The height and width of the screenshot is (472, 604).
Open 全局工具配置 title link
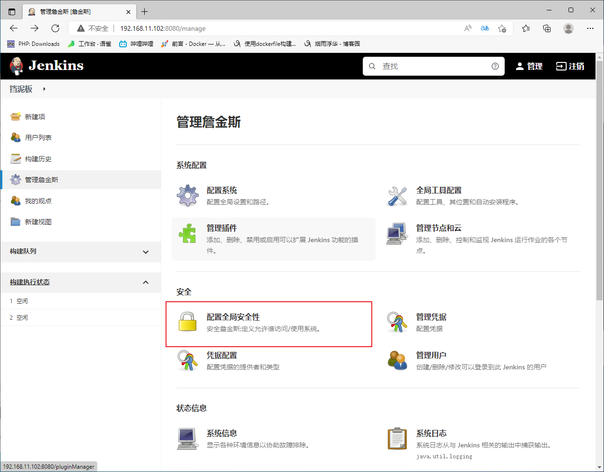pos(439,190)
